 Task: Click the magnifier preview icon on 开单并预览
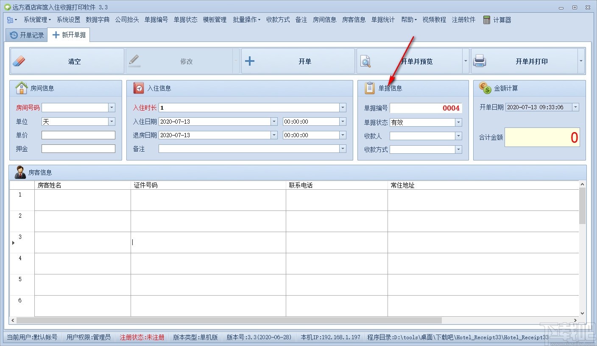(x=365, y=62)
